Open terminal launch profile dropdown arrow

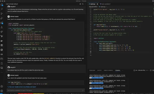coord(148,70)
